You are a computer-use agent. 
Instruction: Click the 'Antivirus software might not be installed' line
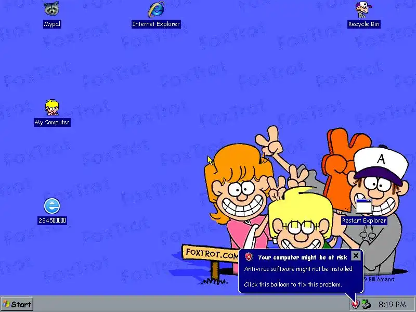[298, 269]
